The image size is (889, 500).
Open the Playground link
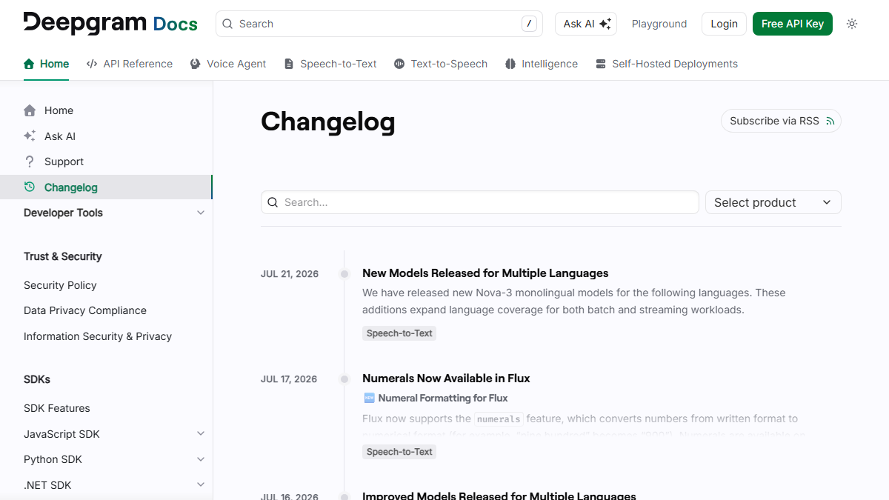pyautogui.click(x=659, y=24)
